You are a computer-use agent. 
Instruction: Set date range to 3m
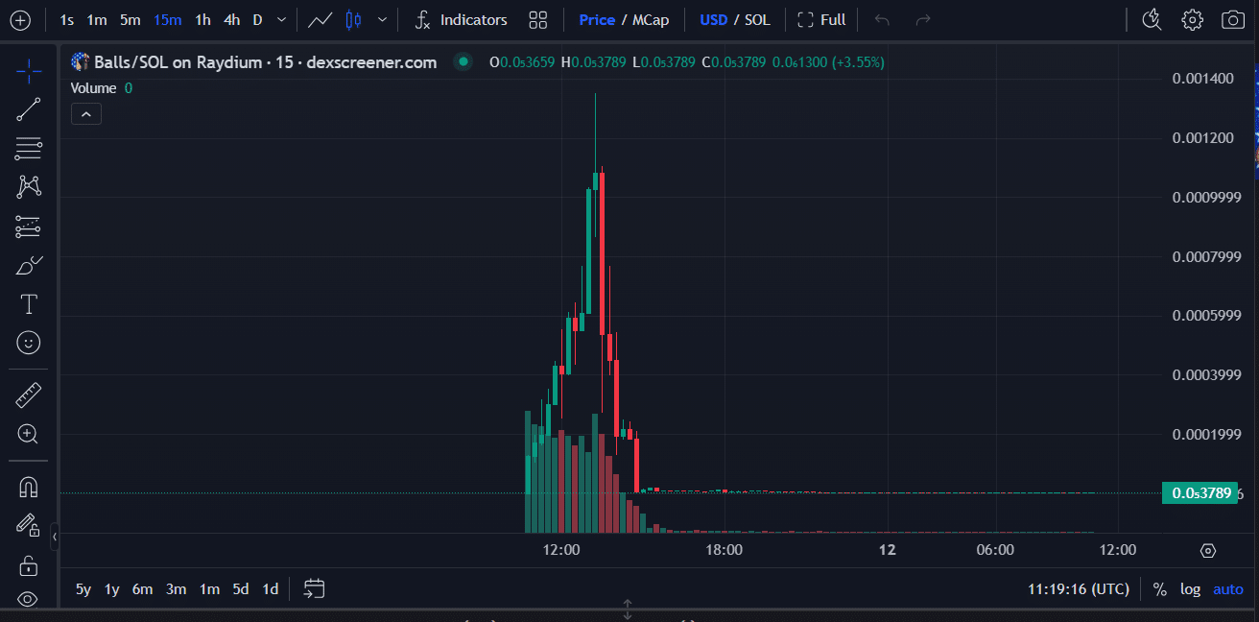[x=176, y=589]
